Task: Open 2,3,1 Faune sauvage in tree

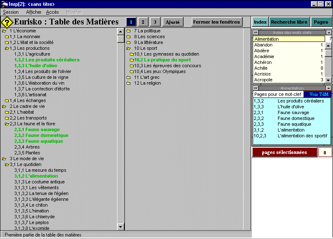Action: tap(37, 129)
